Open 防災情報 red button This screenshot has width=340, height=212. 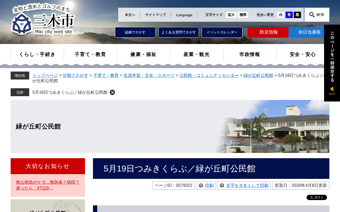tap(268, 32)
